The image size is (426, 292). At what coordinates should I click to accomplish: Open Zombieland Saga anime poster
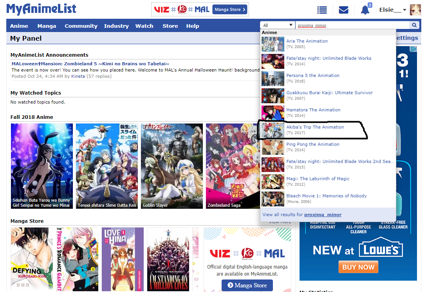[233, 166]
